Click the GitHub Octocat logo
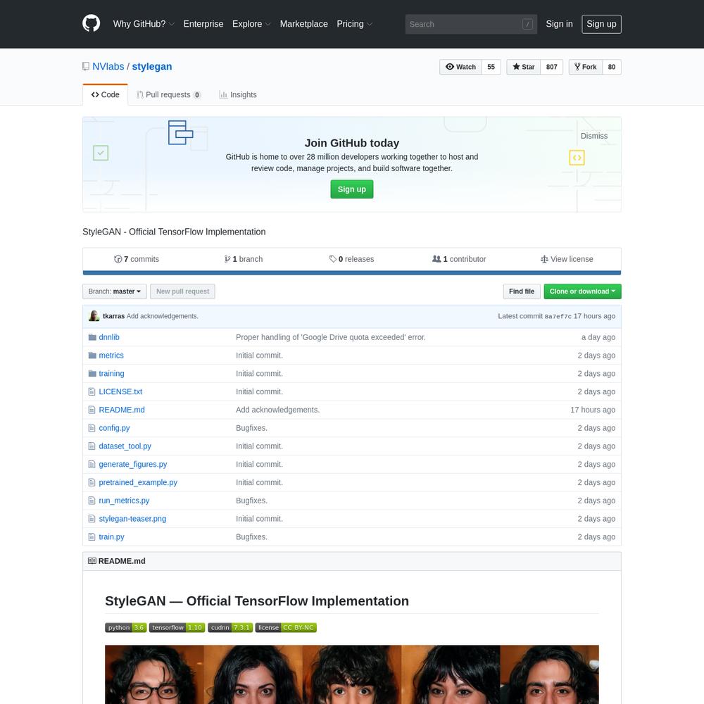 coord(91,23)
